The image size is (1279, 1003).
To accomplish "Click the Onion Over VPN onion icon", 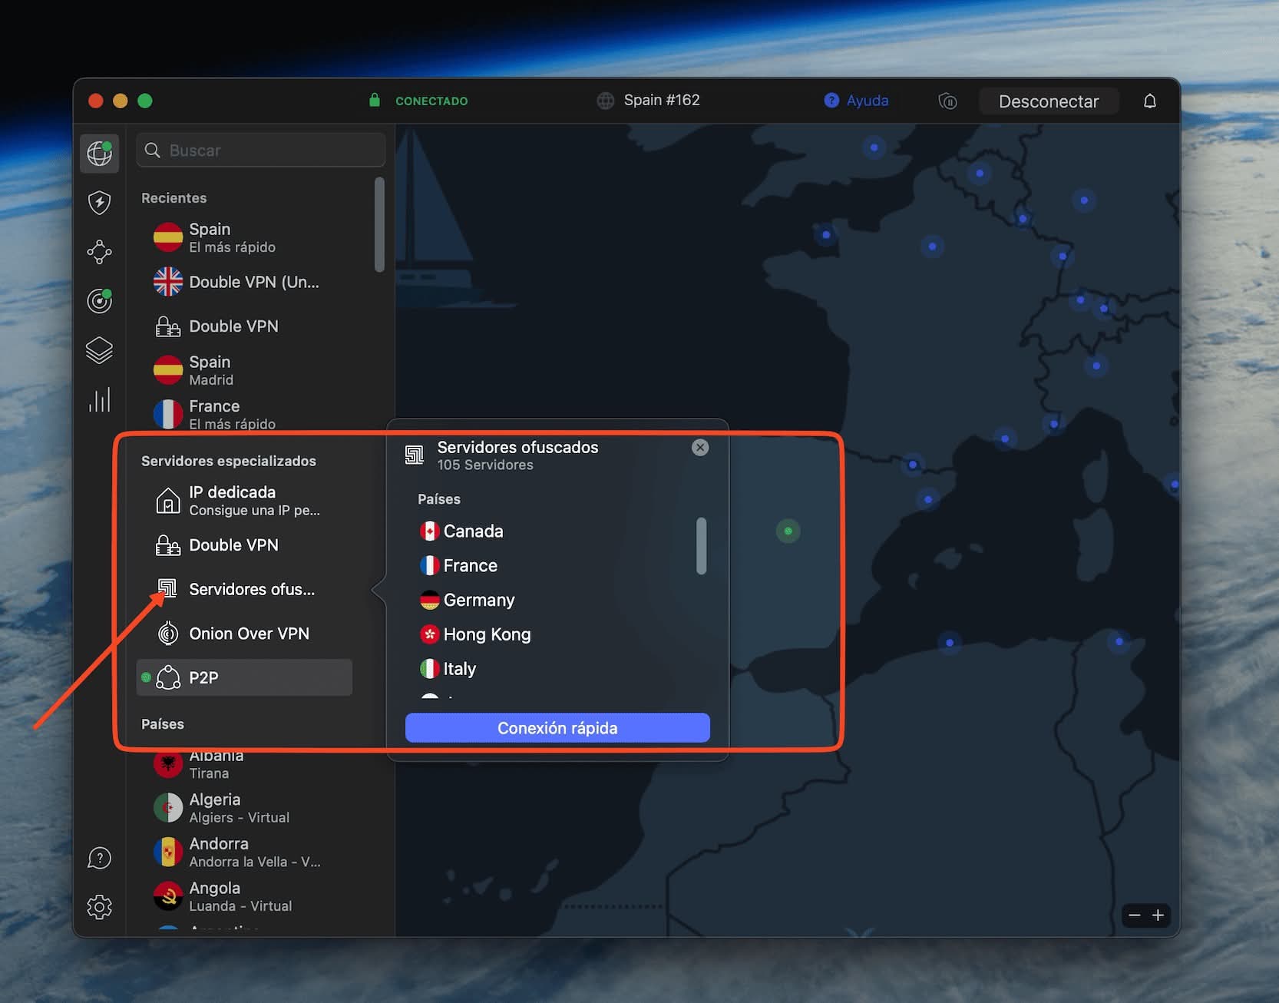I will 168,634.
